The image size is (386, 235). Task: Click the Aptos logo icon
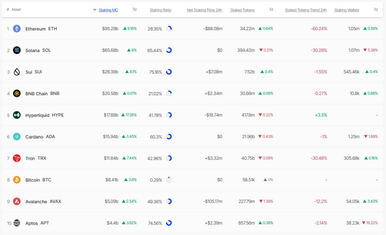pos(17,223)
